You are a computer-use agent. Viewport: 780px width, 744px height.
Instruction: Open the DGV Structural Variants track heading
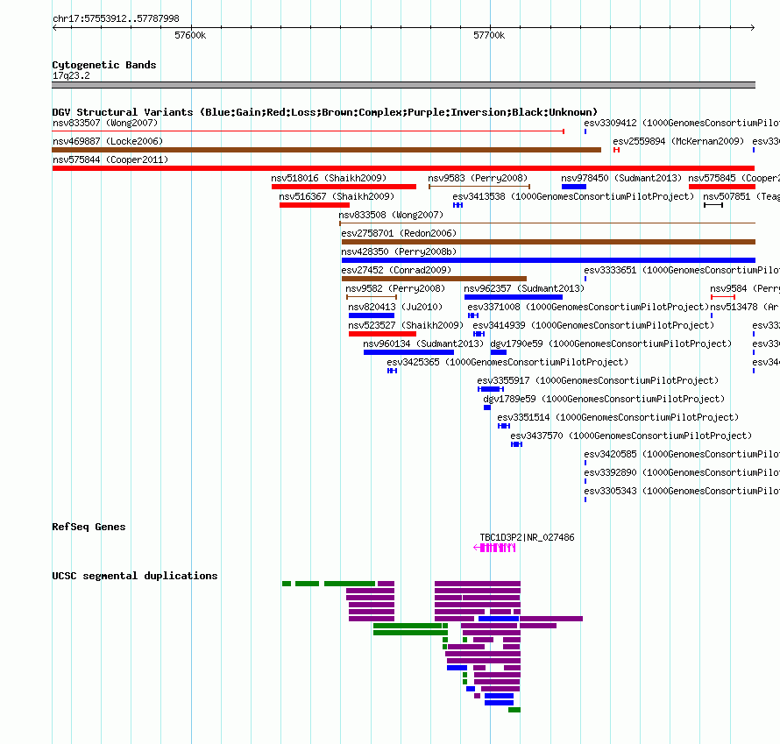click(325, 112)
